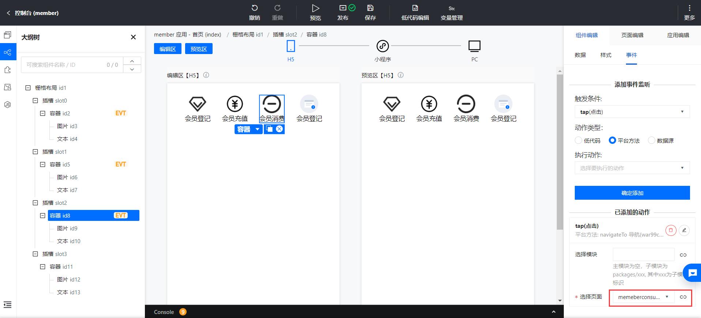The image size is (701, 318).
Task: Collapse the sidebar via bottom-left menu icon
Action: click(x=8, y=304)
